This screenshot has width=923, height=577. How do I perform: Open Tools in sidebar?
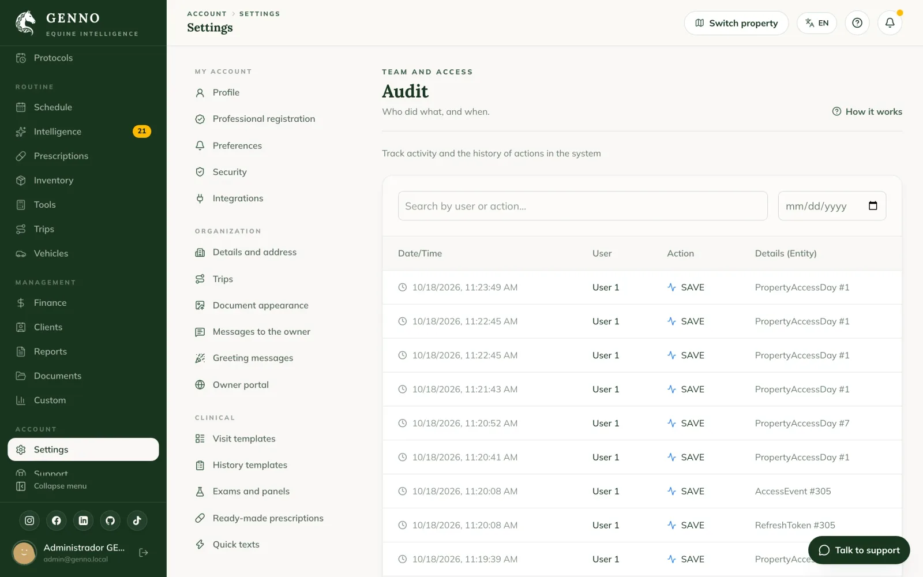[x=83, y=205]
